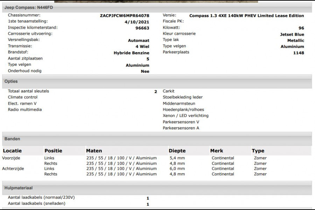
Task: Click the Jetset Blue color value
Action: point(292,34)
